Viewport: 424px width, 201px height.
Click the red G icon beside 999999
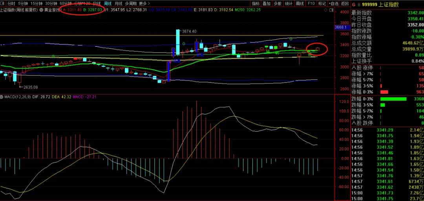tap(353, 5)
